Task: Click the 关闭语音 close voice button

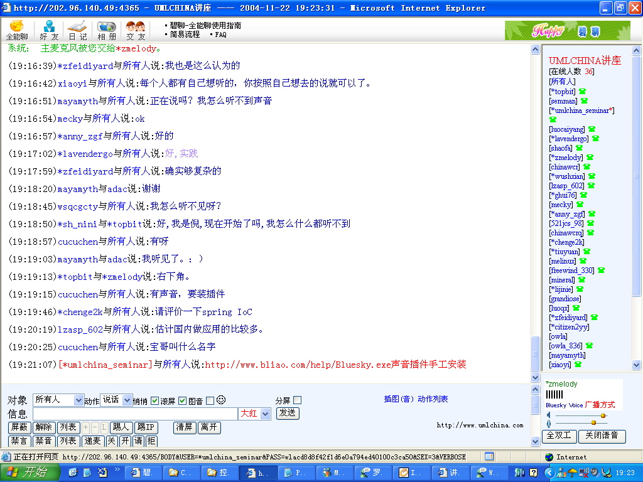Action: click(x=602, y=436)
